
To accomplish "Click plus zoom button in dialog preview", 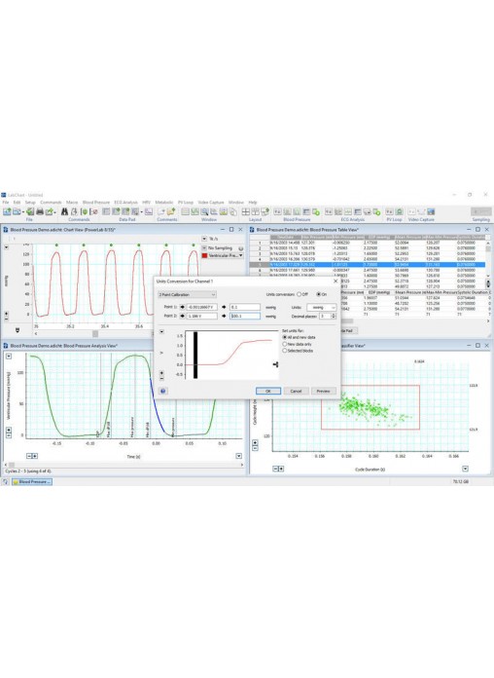I will pos(162,373).
